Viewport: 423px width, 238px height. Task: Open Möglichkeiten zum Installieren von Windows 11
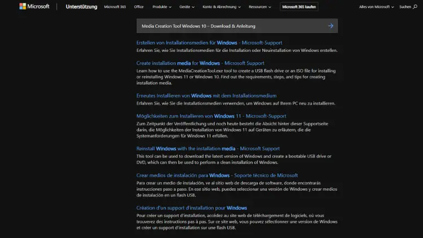click(211, 116)
